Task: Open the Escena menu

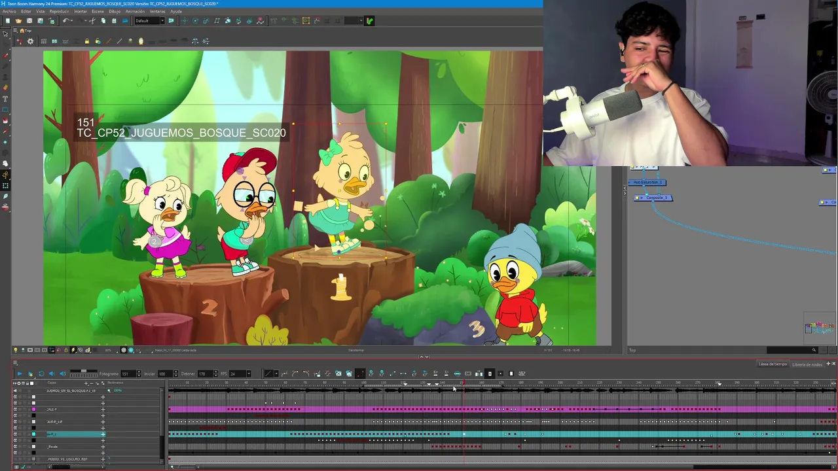Action: 98,11
